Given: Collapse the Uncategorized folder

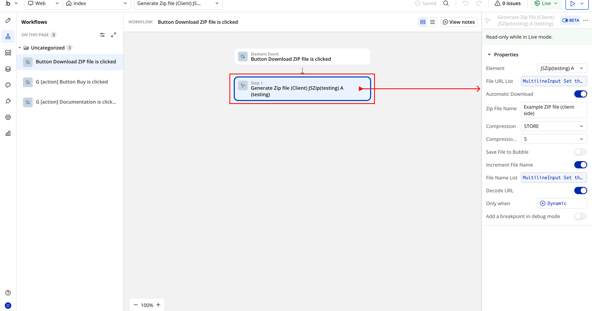Looking at the screenshot, I should pyautogui.click(x=20, y=48).
